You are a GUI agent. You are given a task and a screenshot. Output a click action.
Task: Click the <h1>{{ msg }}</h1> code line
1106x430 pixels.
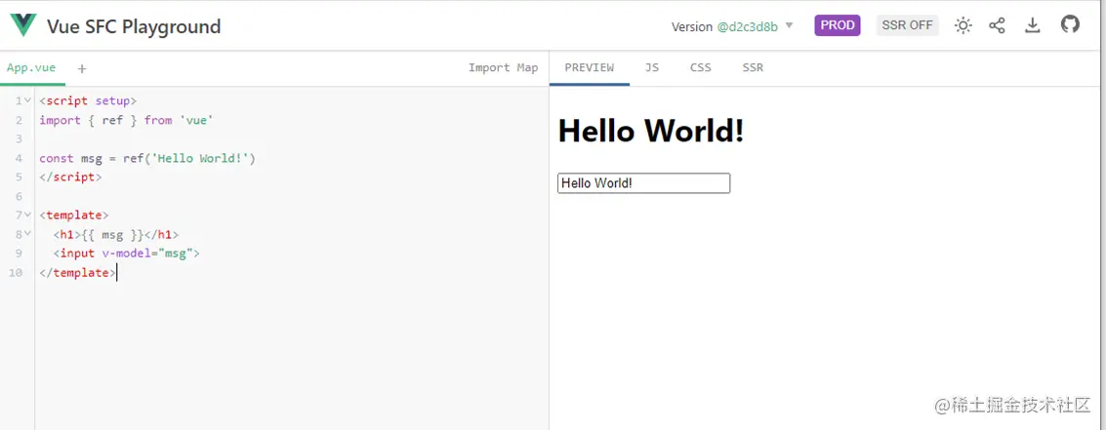[x=116, y=235]
